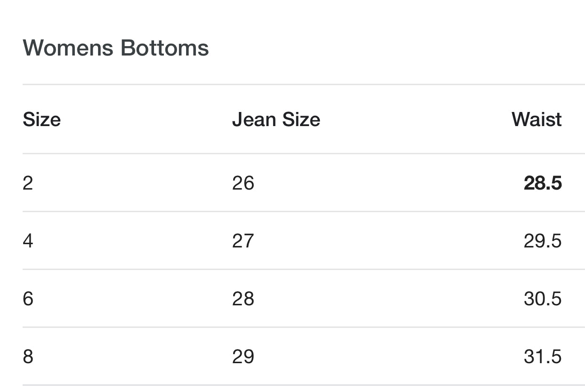Viewport: 585px width, 390px height.
Task: Click the word Jean in column header
Action: tap(254, 119)
